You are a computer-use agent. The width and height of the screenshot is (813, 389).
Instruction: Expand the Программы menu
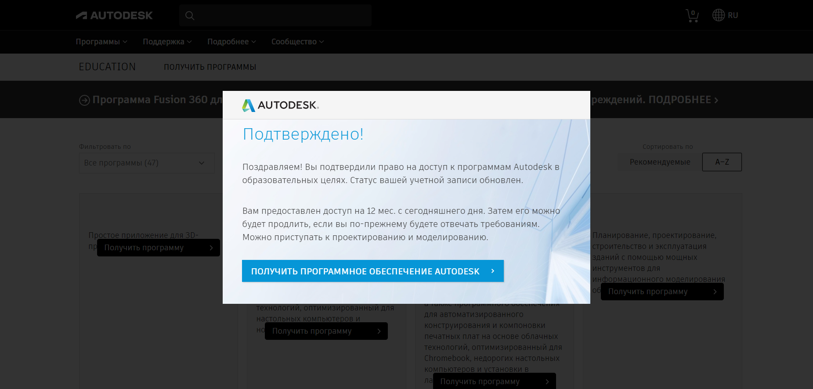pos(101,42)
